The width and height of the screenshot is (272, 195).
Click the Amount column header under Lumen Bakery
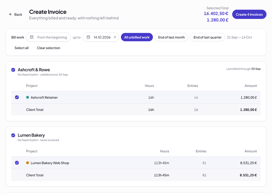251,151
